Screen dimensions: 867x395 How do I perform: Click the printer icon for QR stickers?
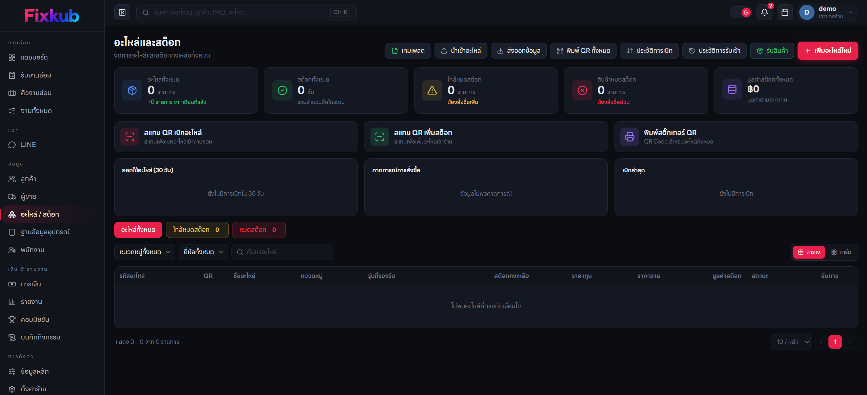[630, 137]
